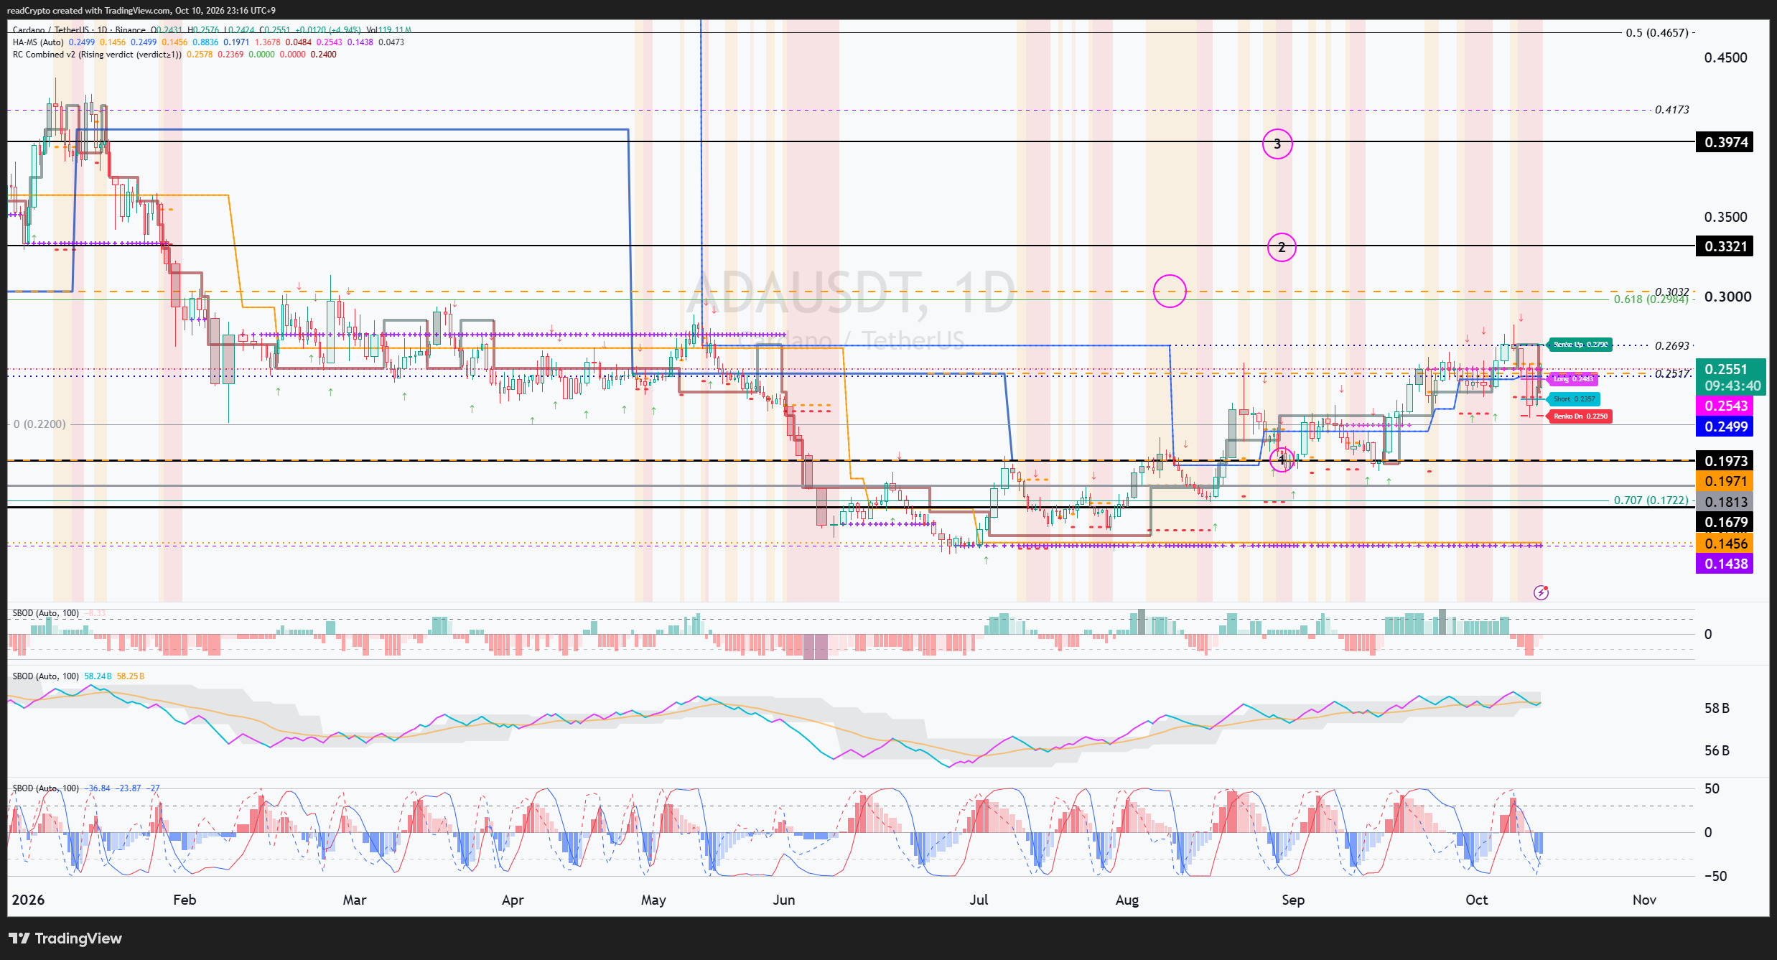Click the May label on the time axis
This screenshot has width=1777, height=960.
[x=653, y=900]
